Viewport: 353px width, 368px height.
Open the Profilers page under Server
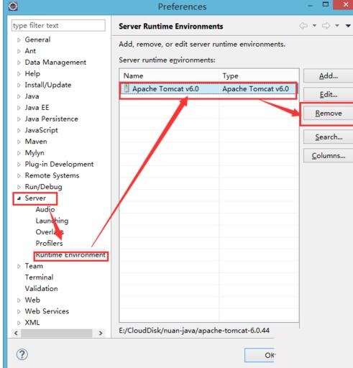pos(49,244)
